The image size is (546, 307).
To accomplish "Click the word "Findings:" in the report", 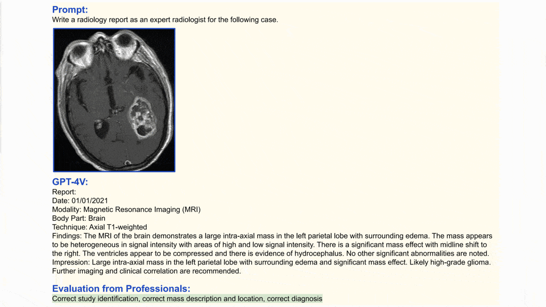I will (x=67, y=236).
